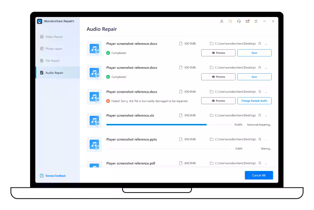Click the edit icon beside Format Feedback

[42, 176]
